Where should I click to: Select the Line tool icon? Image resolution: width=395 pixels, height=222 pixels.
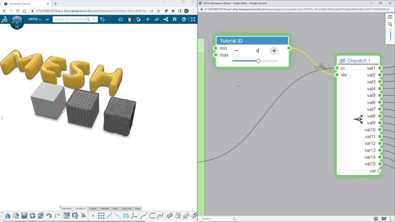(x=109, y=216)
